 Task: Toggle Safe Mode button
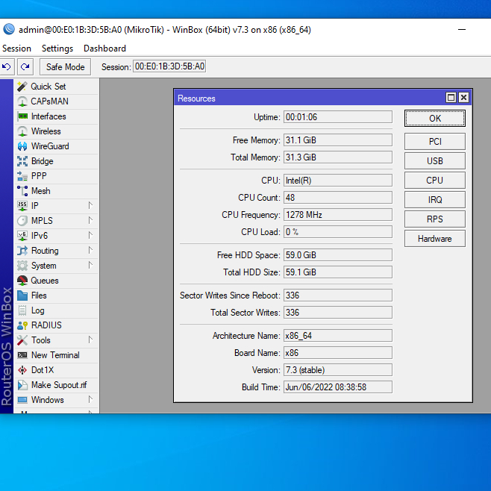point(66,66)
